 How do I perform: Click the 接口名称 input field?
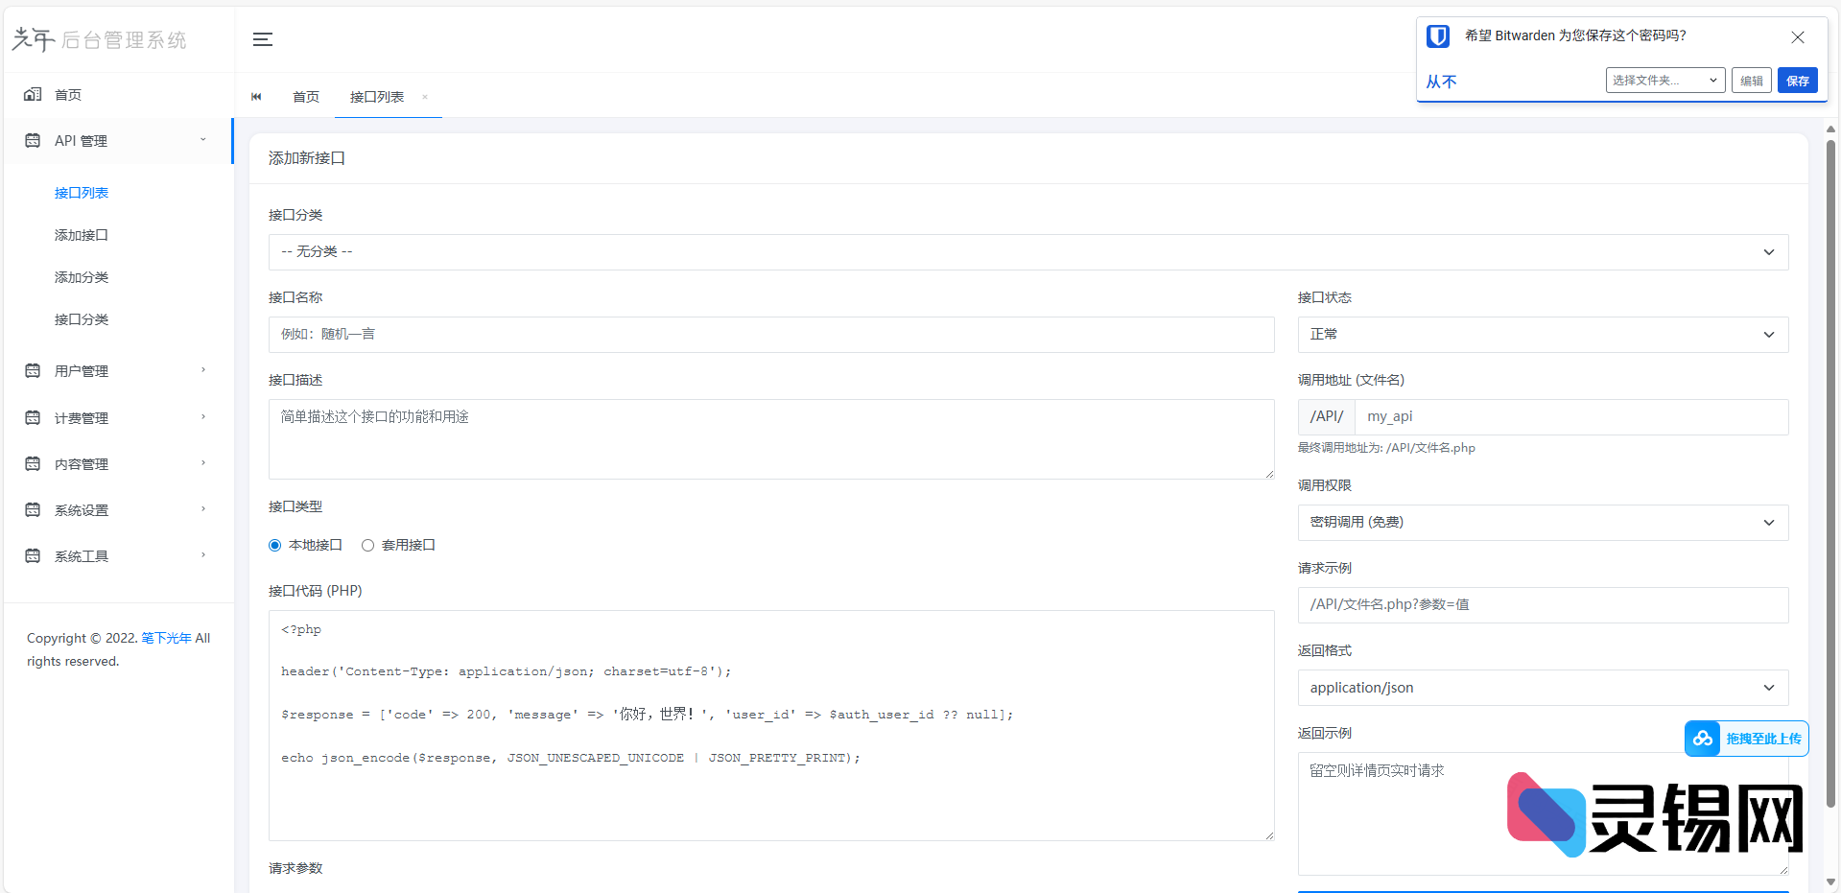point(770,335)
